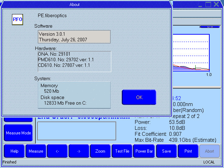Click the OK button in About dialog
Screen dimensions: 224x168
click(139, 97)
